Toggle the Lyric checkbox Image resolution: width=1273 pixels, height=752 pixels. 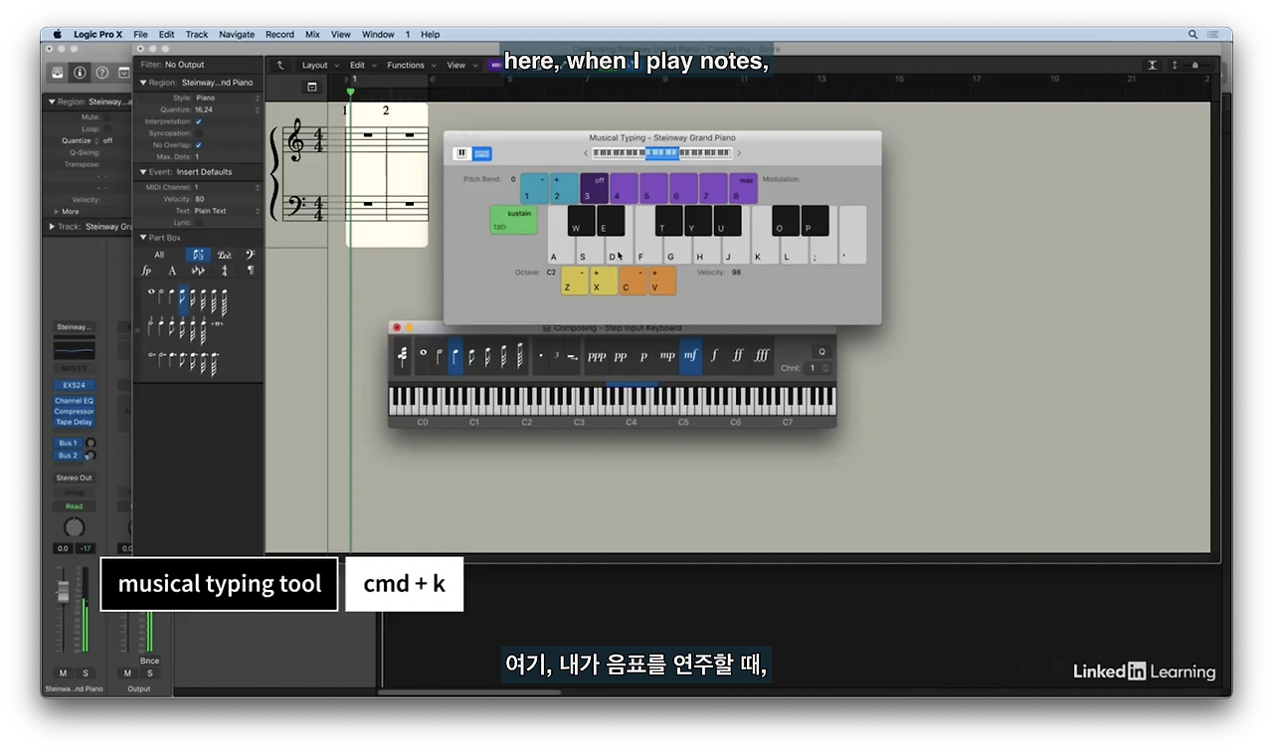[x=199, y=223]
